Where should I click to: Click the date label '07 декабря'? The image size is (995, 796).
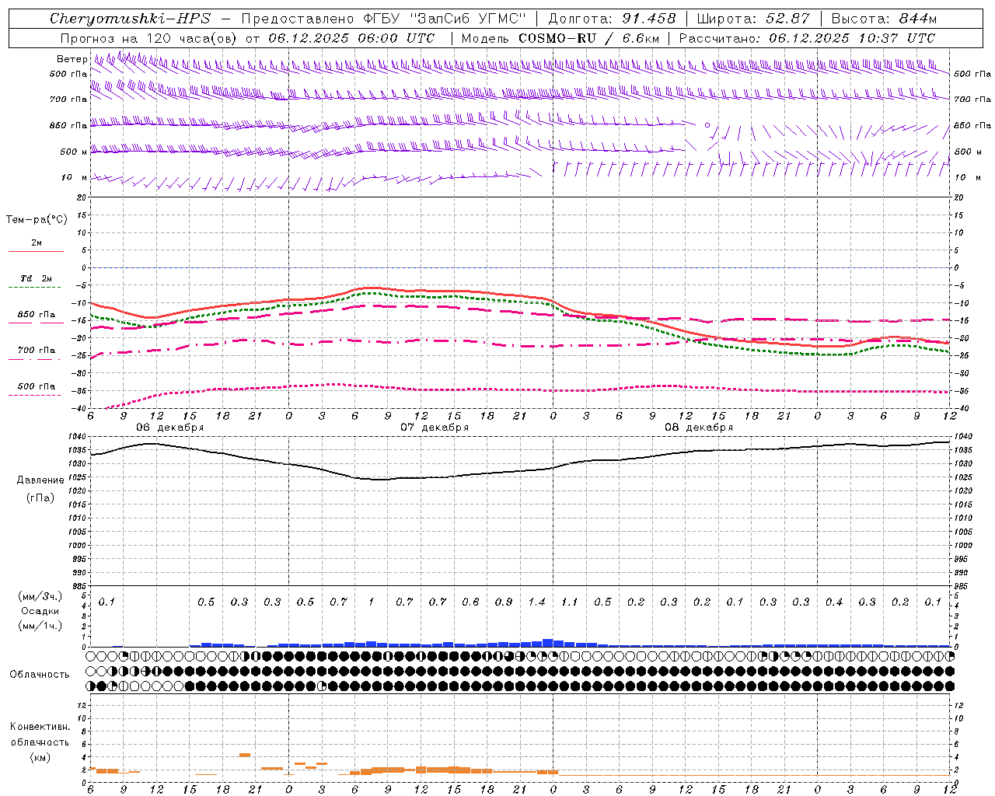pos(435,428)
